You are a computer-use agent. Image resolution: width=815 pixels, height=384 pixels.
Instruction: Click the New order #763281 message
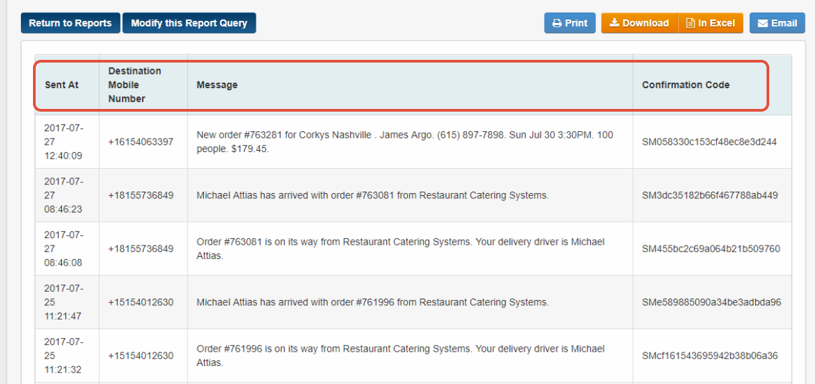click(404, 142)
